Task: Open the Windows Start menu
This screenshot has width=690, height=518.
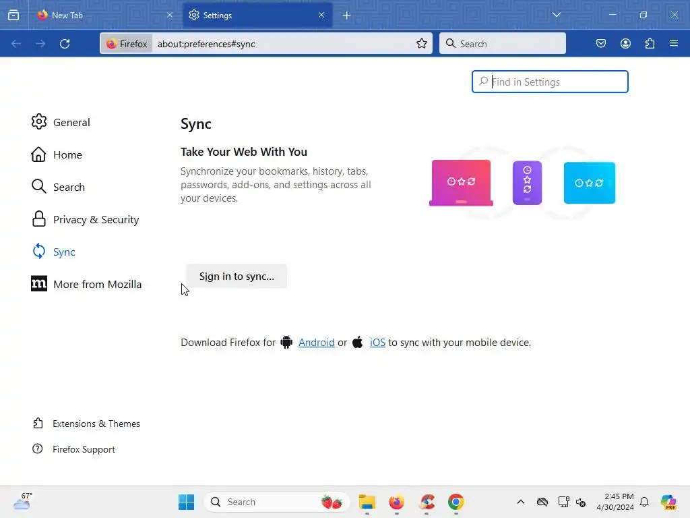Action: click(186, 502)
